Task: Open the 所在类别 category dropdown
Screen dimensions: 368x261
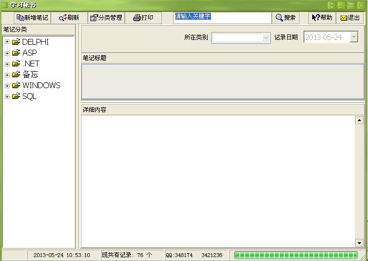Action: click(x=266, y=38)
